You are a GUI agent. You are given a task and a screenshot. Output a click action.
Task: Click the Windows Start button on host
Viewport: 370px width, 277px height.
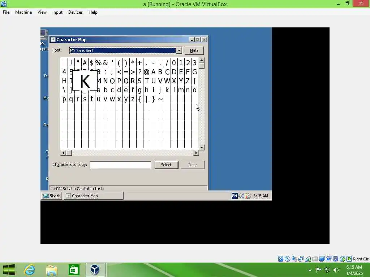click(9, 270)
